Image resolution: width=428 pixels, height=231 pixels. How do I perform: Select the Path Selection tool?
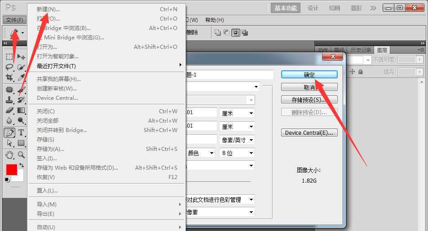coord(9,143)
